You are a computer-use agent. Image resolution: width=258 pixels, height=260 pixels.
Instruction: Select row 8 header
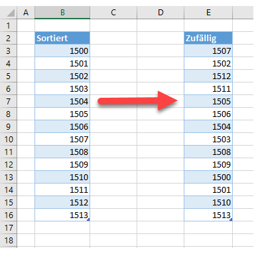[x=9, y=114]
